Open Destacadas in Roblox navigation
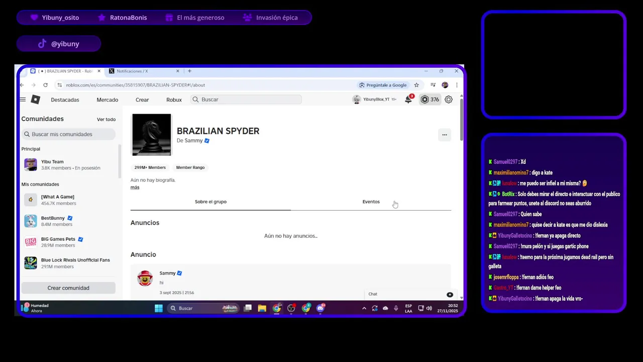The width and height of the screenshot is (643, 362). click(65, 100)
